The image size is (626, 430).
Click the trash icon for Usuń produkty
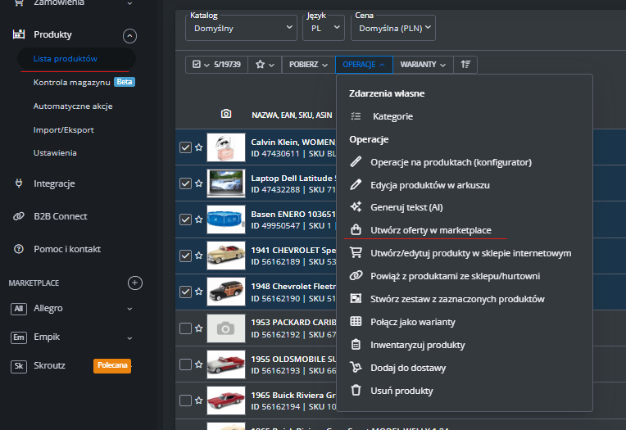pyautogui.click(x=356, y=391)
